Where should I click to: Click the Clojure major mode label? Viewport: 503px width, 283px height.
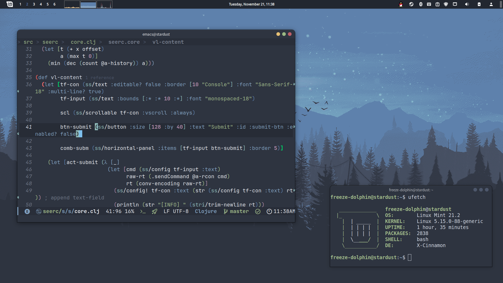(206, 211)
